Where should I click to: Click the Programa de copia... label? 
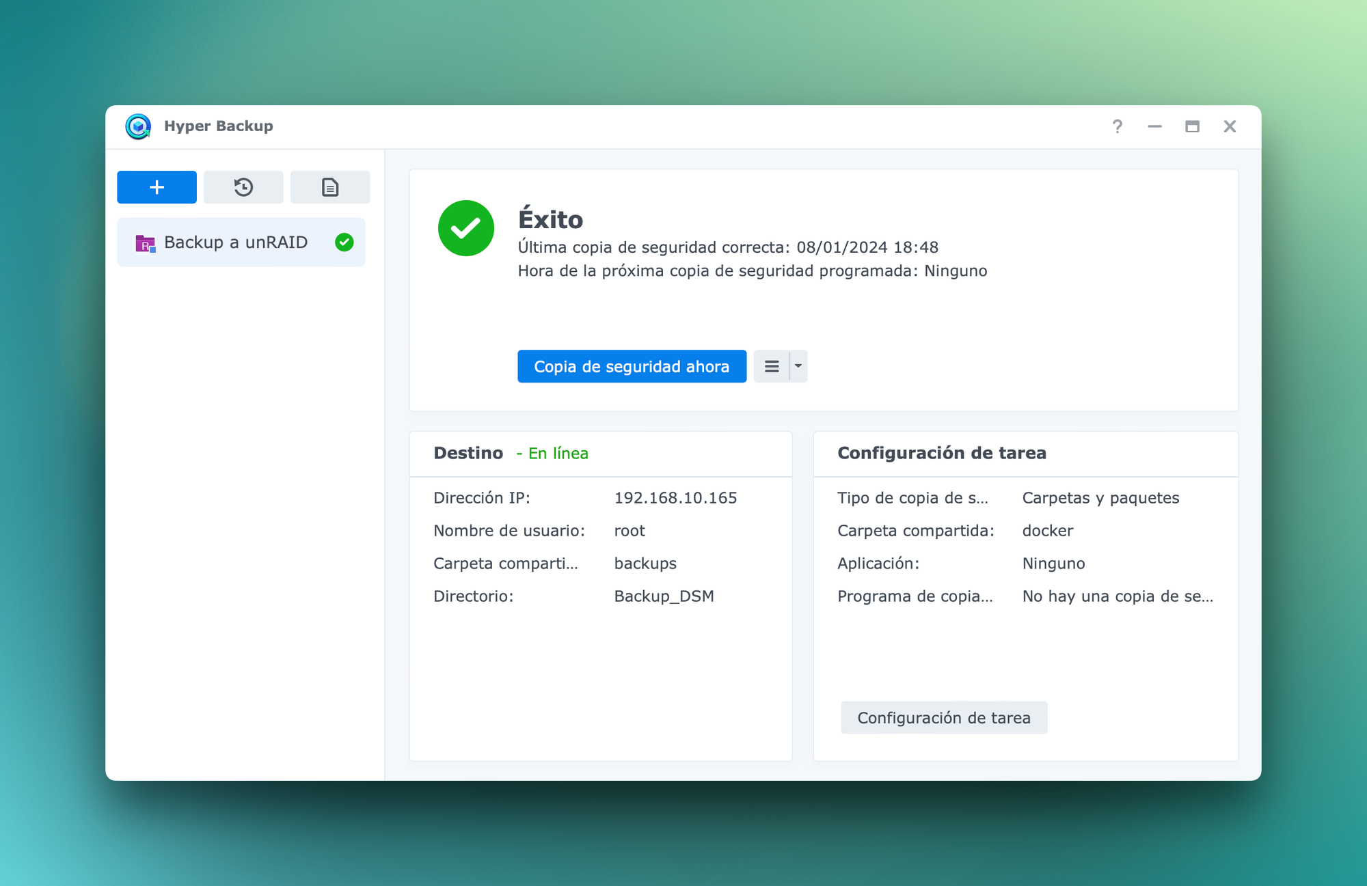click(915, 596)
